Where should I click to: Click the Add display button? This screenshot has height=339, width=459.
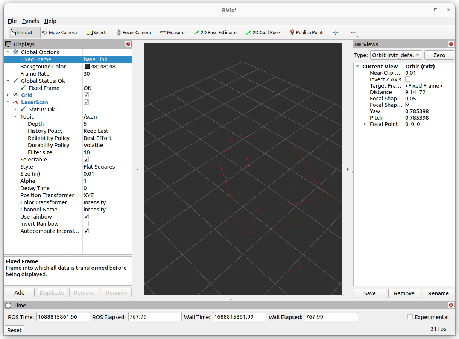tap(20, 293)
